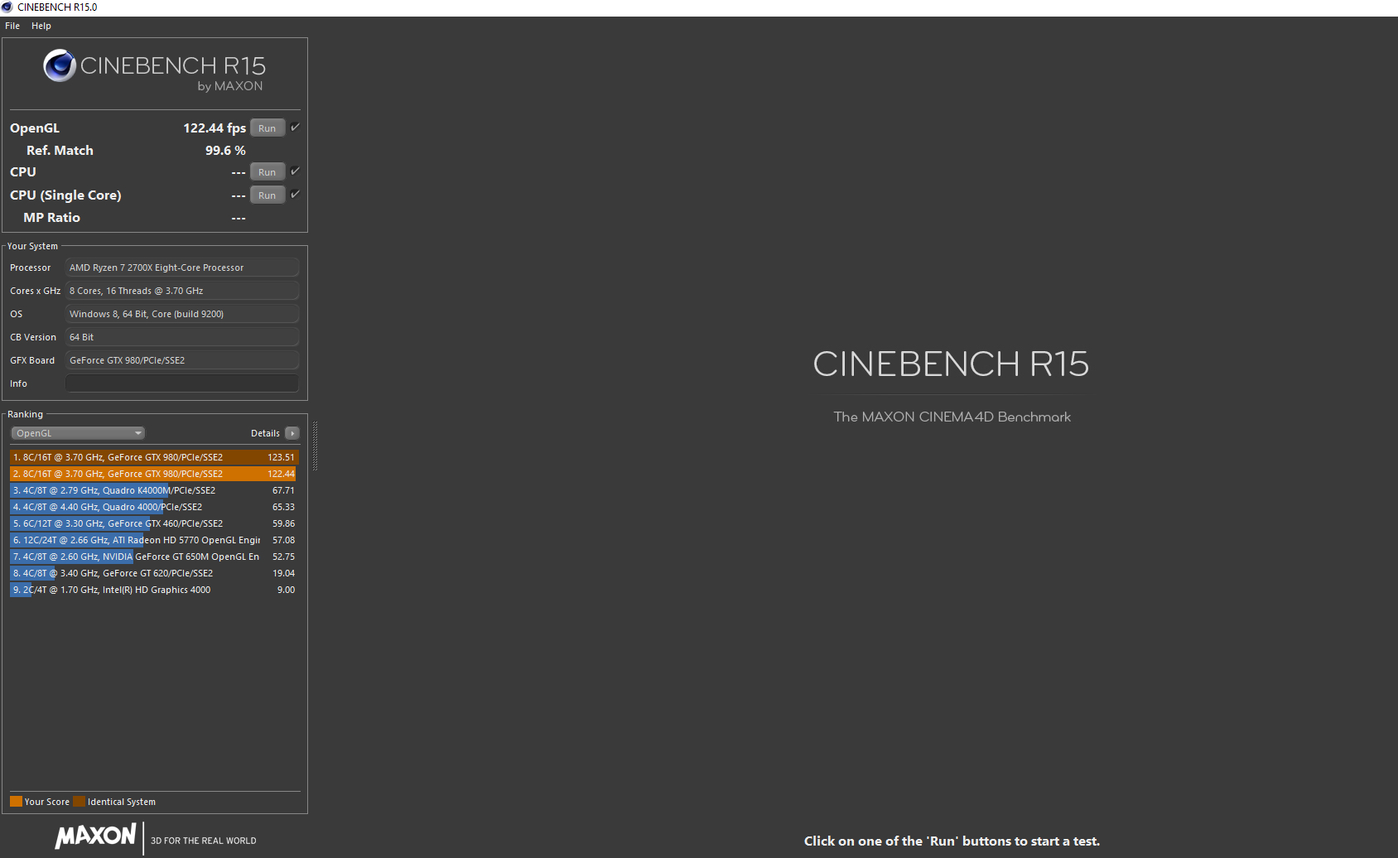
Task: Click the orange Your Score legend swatch
Action: pyautogui.click(x=16, y=801)
